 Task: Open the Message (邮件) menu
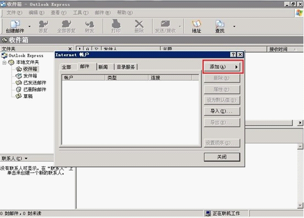pyautogui.click(x=103, y=13)
